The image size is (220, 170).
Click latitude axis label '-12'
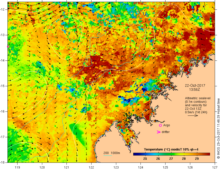2,9
